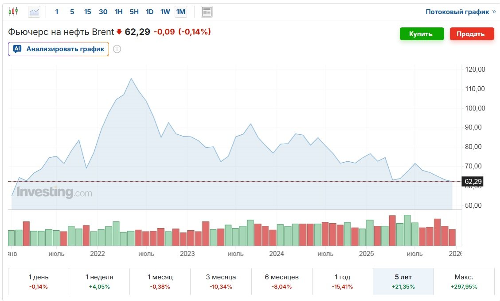Switch interval to 1W

click(165, 11)
